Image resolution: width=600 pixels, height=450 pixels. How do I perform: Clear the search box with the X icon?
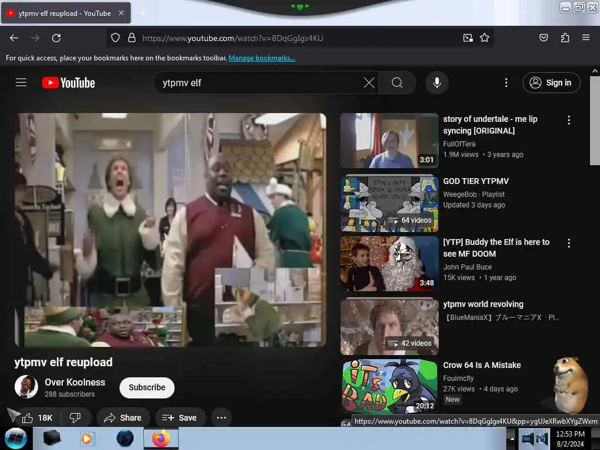pyautogui.click(x=369, y=83)
